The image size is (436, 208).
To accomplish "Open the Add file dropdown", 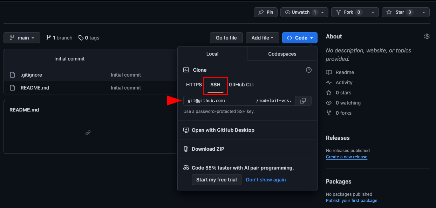I will [x=263, y=38].
